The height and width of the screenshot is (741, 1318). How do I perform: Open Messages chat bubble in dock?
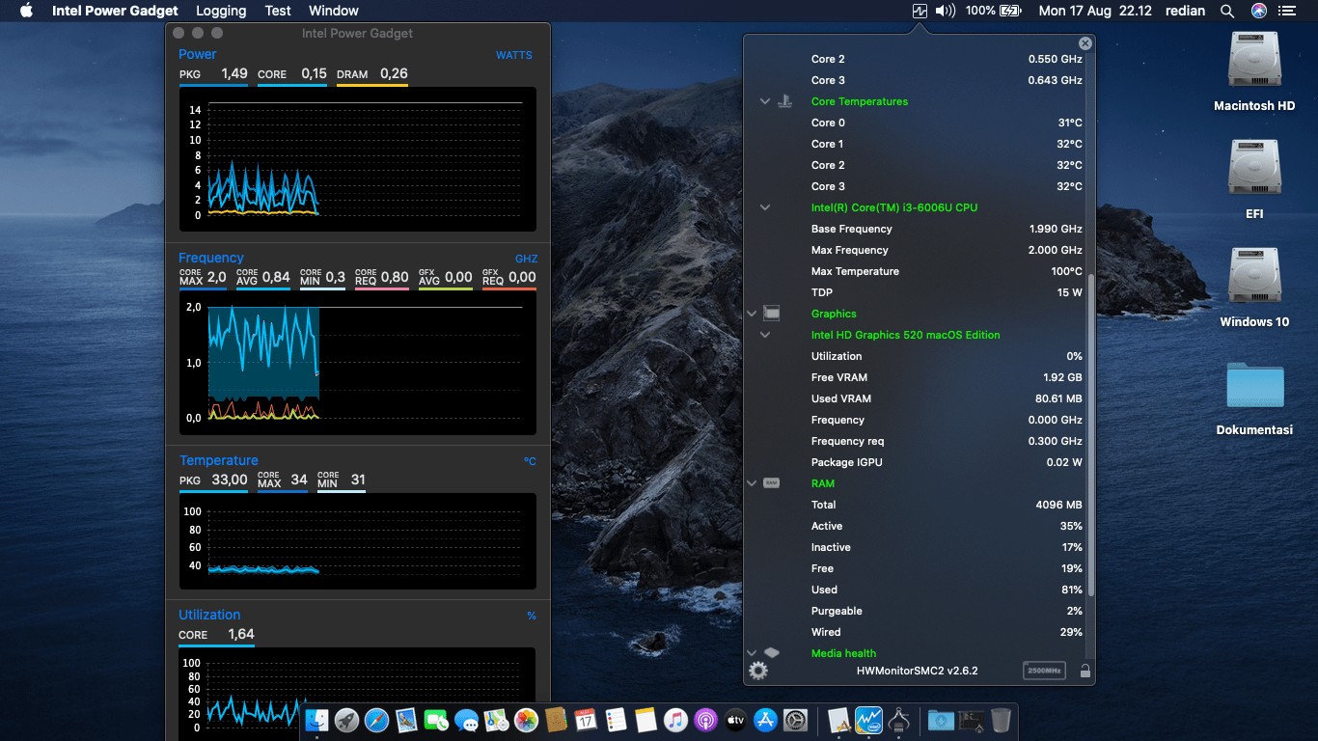point(467,720)
